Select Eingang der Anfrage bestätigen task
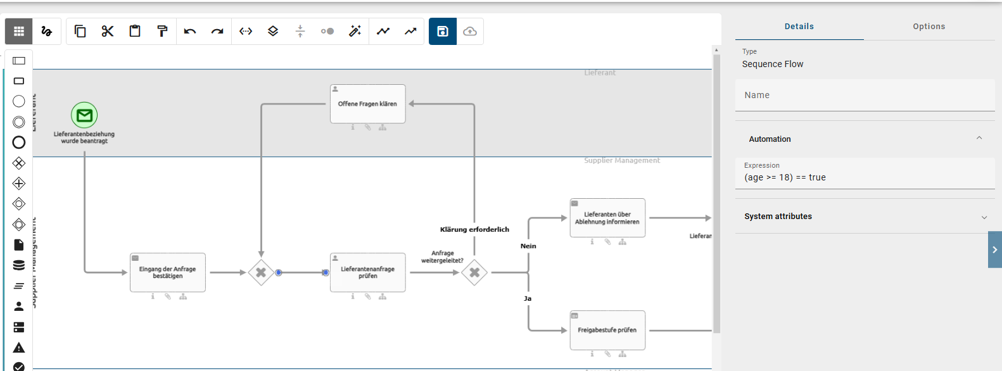Screen dimensions: 1002x371 pos(168,272)
